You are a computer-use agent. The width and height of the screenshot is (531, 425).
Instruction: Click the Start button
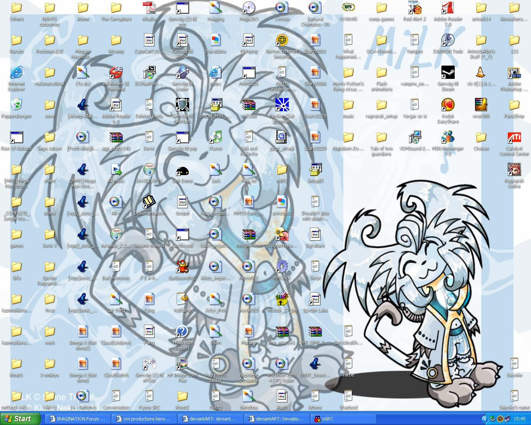coord(20,419)
